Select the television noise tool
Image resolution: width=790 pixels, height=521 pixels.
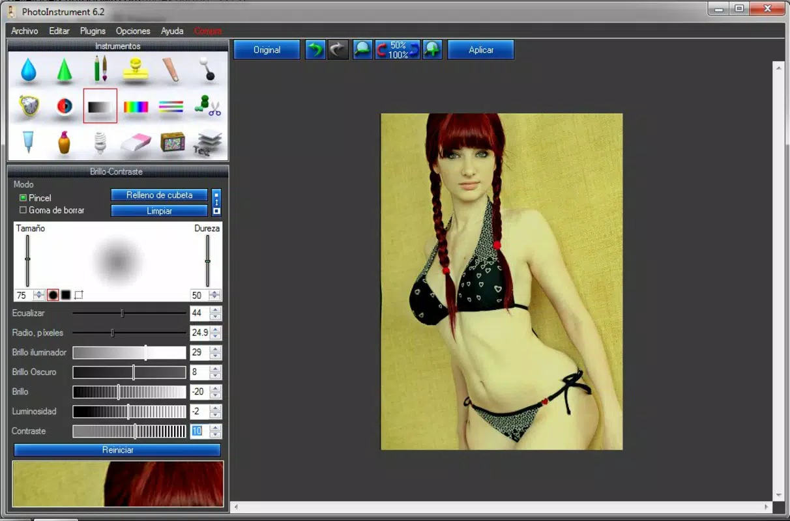tap(172, 142)
